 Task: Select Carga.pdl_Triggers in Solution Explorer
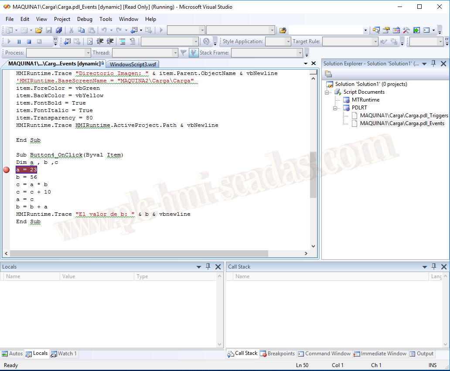coord(404,116)
